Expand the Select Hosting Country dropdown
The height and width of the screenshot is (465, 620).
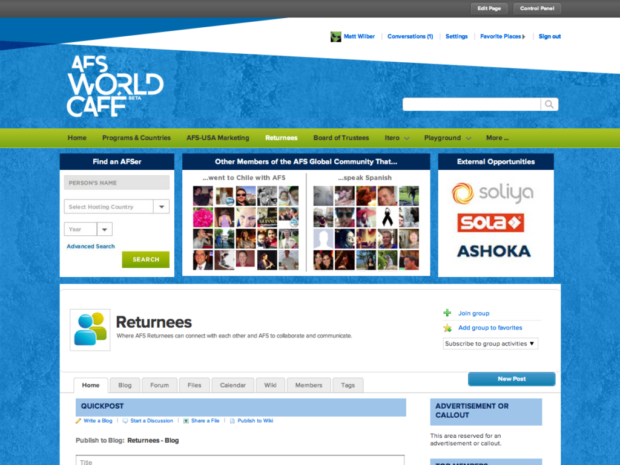pyautogui.click(x=161, y=207)
